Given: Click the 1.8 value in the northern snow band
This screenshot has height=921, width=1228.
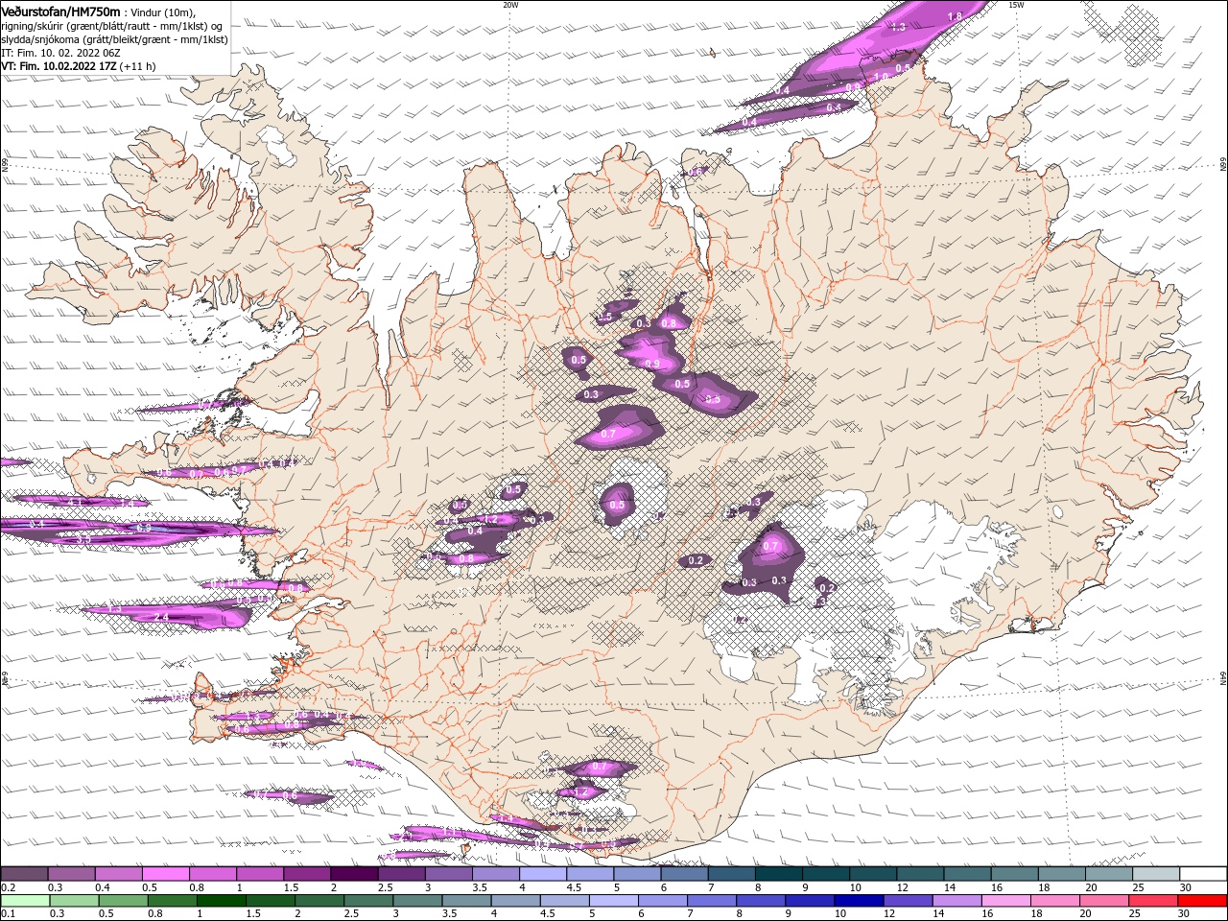Looking at the screenshot, I should coord(955,16).
